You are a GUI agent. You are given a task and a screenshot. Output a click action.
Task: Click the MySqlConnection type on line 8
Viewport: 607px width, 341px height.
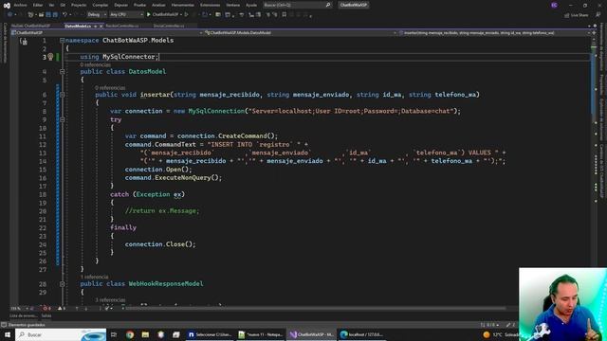[216, 111]
